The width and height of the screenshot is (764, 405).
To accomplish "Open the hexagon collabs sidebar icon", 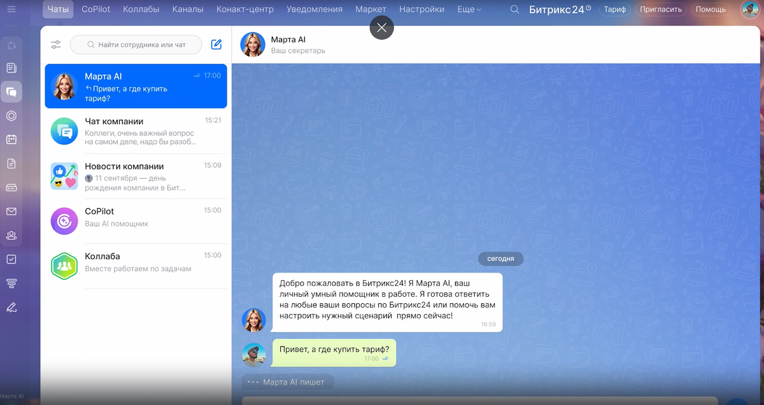I will (11, 116).
